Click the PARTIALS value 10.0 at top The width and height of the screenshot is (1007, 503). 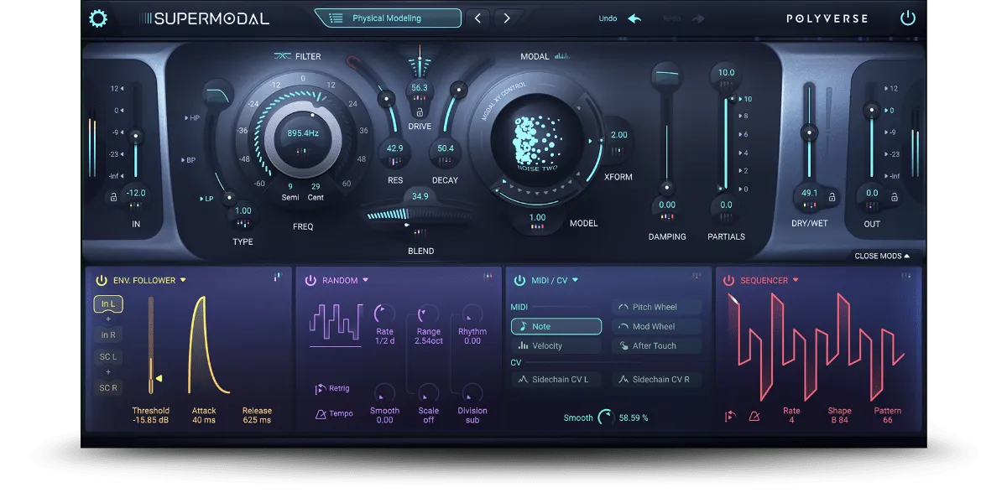(x=726, y=73)
